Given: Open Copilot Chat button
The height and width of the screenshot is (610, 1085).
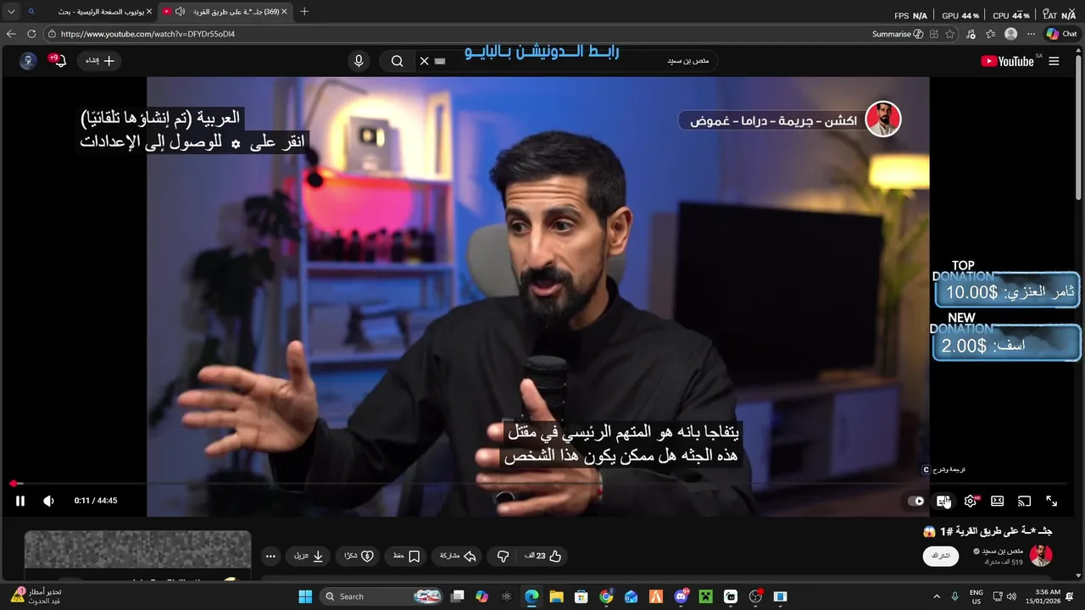Looking at the screenshot, I should [x=1063, y=34].
